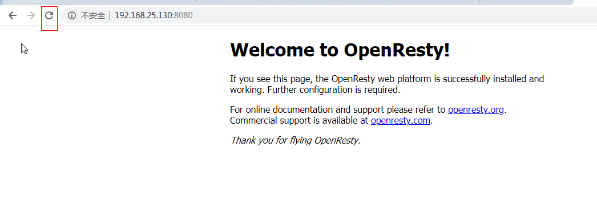This screenshot has height=212, width=597.
Task: Click the forward navigation arrow
Action: point(31,15)
